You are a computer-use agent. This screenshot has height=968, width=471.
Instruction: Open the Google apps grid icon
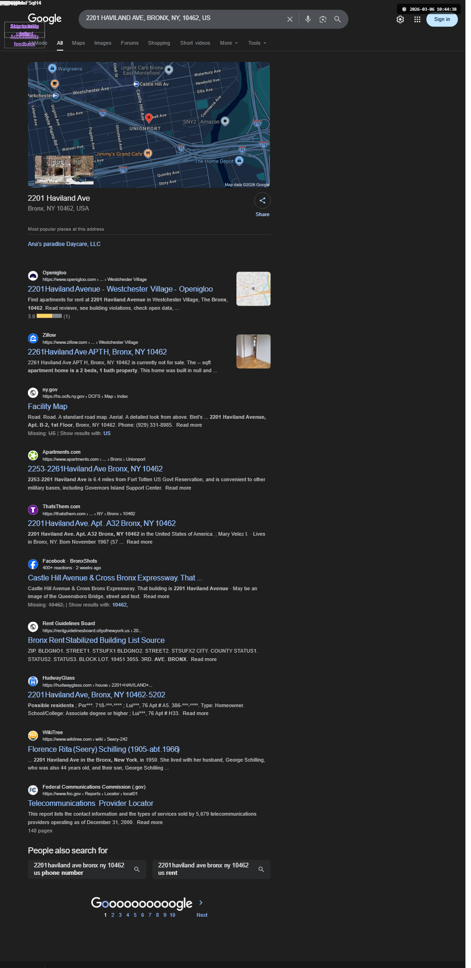pyautogui.click(x=417, y=20)
